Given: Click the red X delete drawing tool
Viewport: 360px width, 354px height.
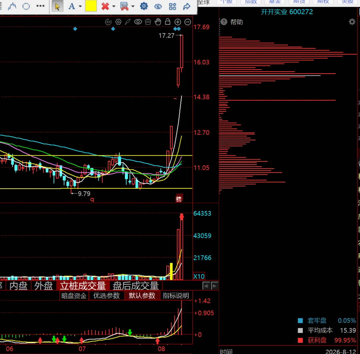Looking at the screenshot, I should click(x=105, y=6).
